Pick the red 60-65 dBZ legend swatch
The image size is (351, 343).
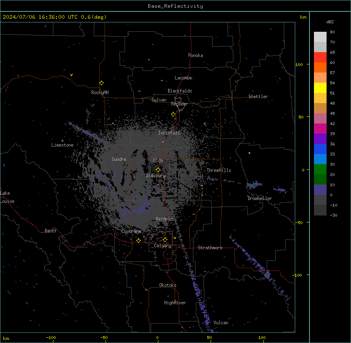320,57
